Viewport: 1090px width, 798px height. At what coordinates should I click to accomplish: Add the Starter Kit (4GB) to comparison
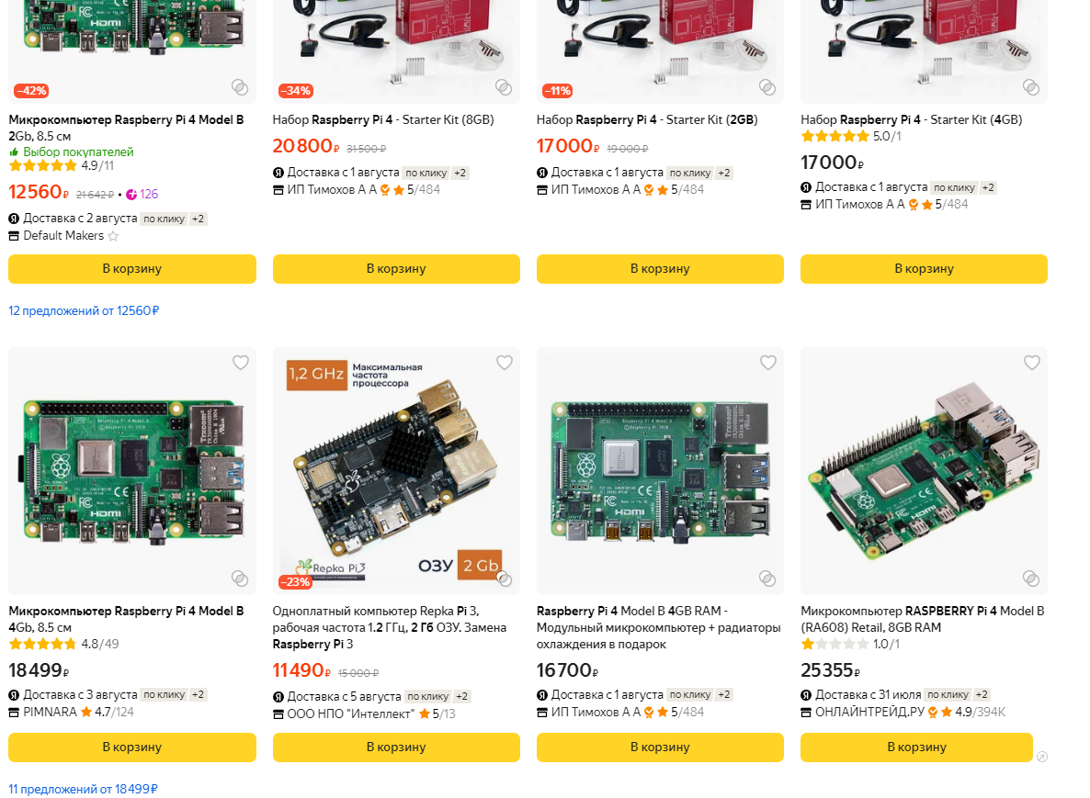pyautogui.click(x=1031, y=87)
